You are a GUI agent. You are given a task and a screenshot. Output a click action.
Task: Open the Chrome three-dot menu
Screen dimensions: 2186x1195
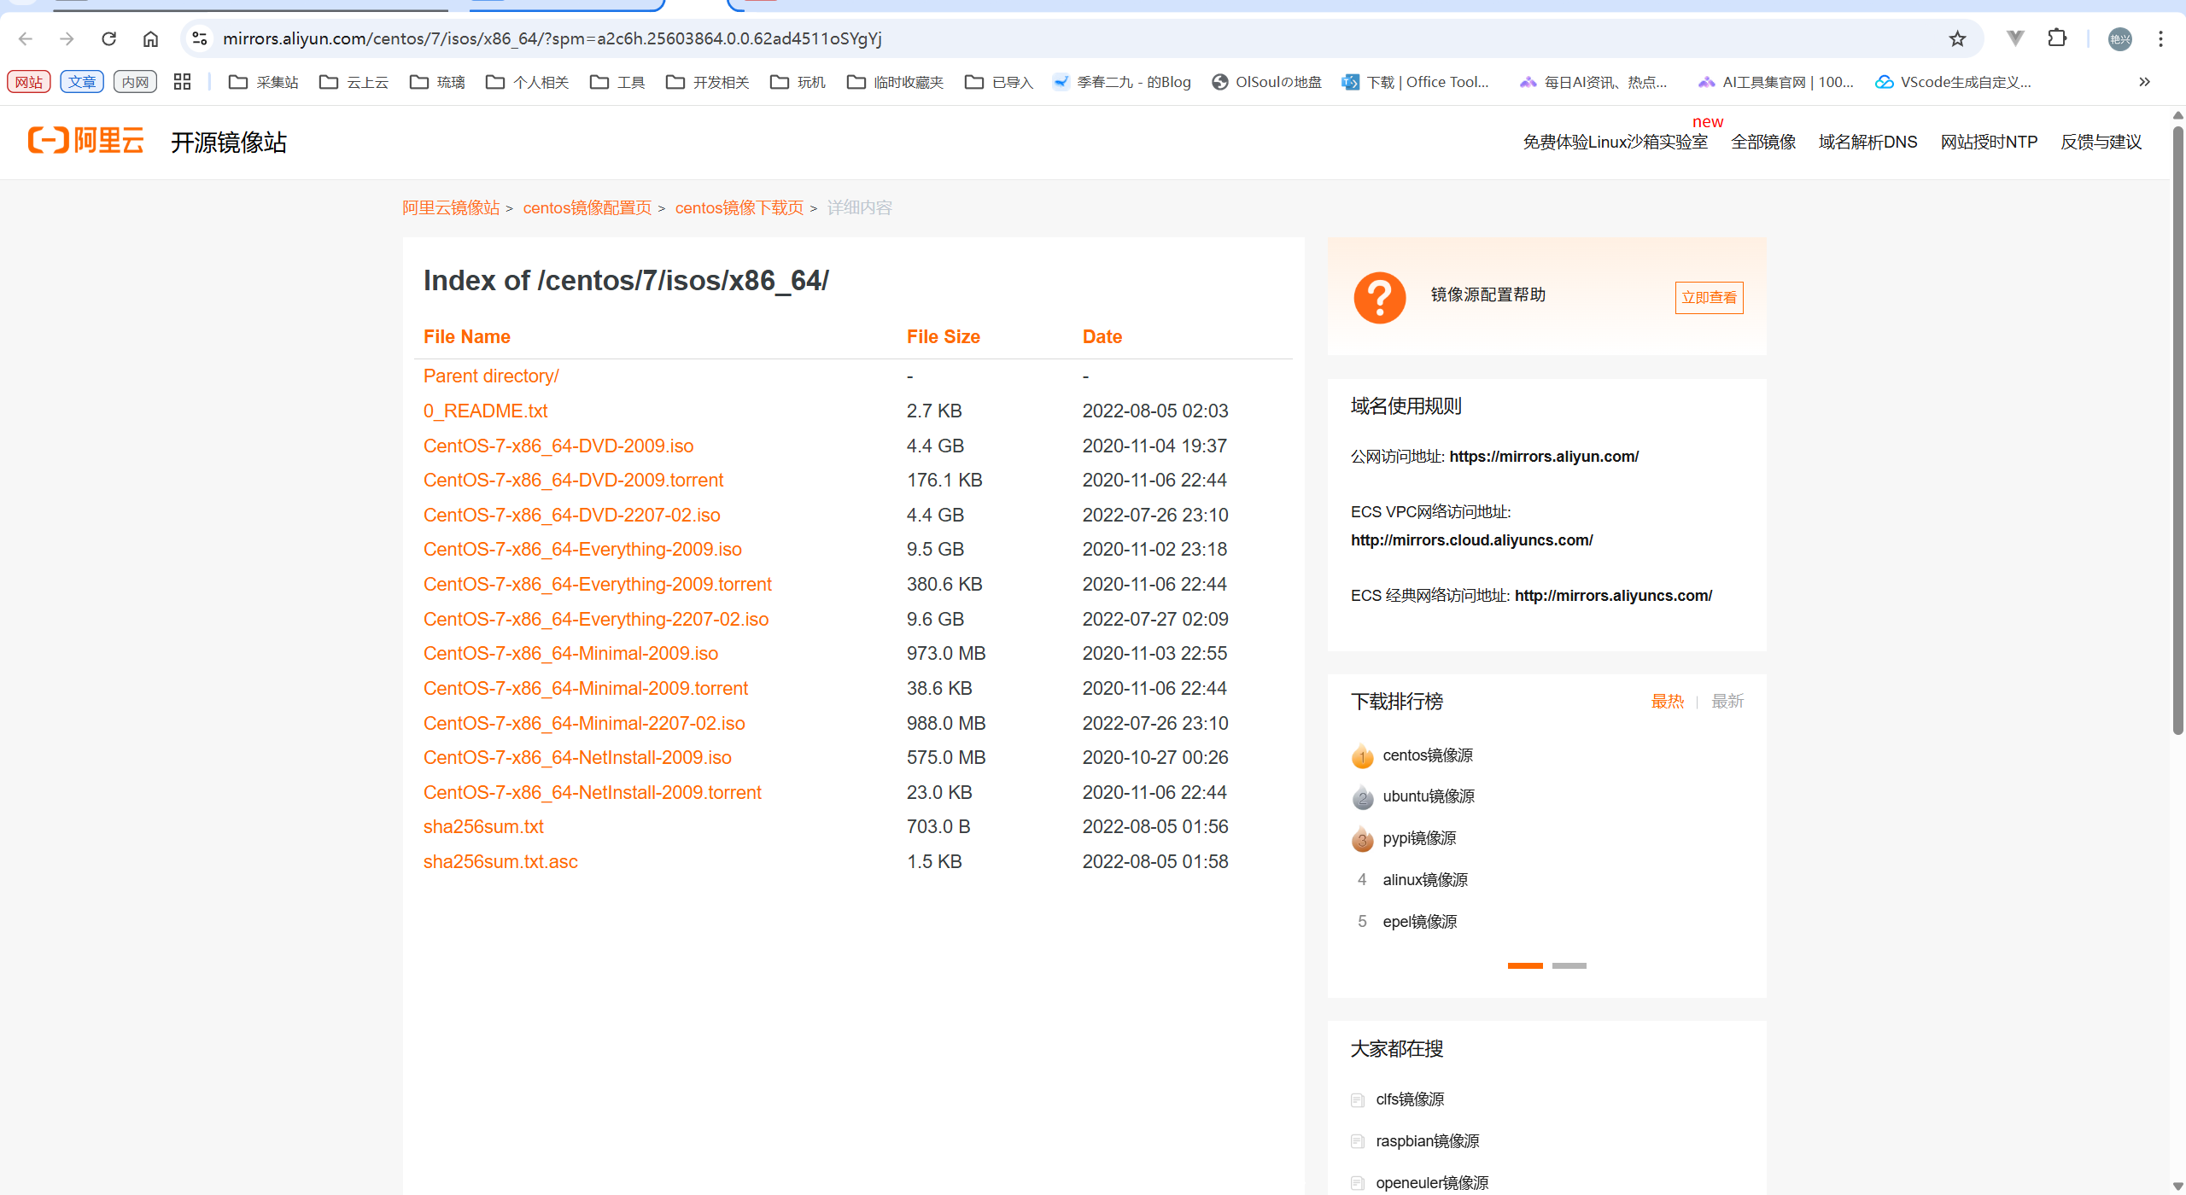(2160, 38)
